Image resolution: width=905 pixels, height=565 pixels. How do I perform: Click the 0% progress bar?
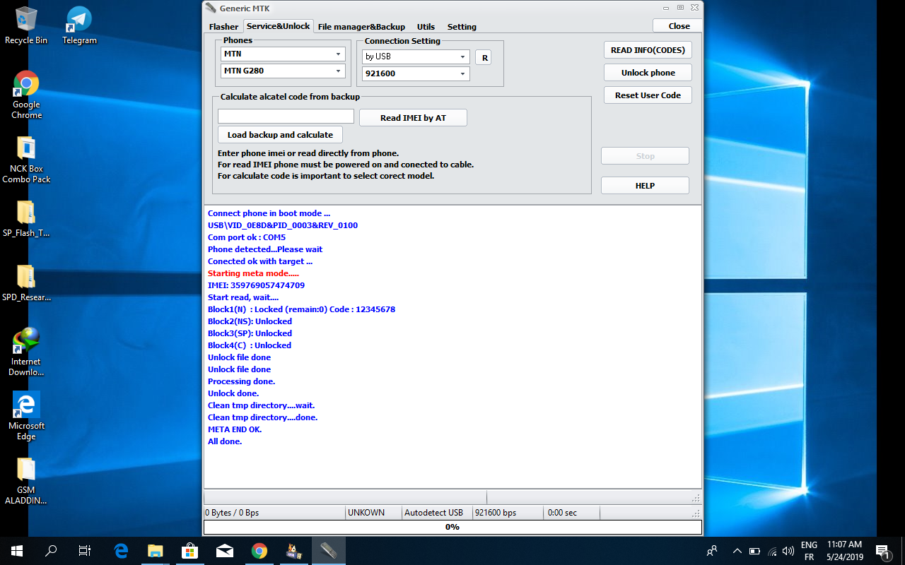tap(452, 527)
